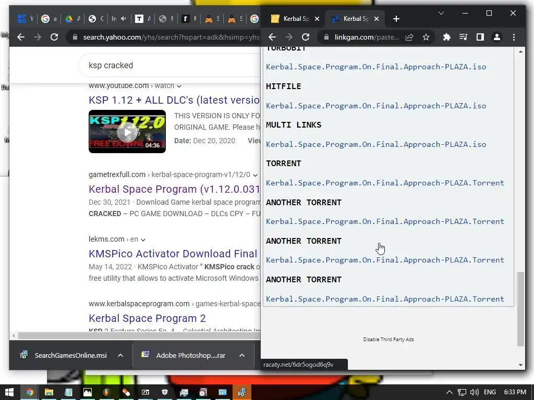Open 'KSP 1.12 + ALL DLC's' result
Image resolution: width=534 pixels, height=400 pixels.
[x=174, y=100]
